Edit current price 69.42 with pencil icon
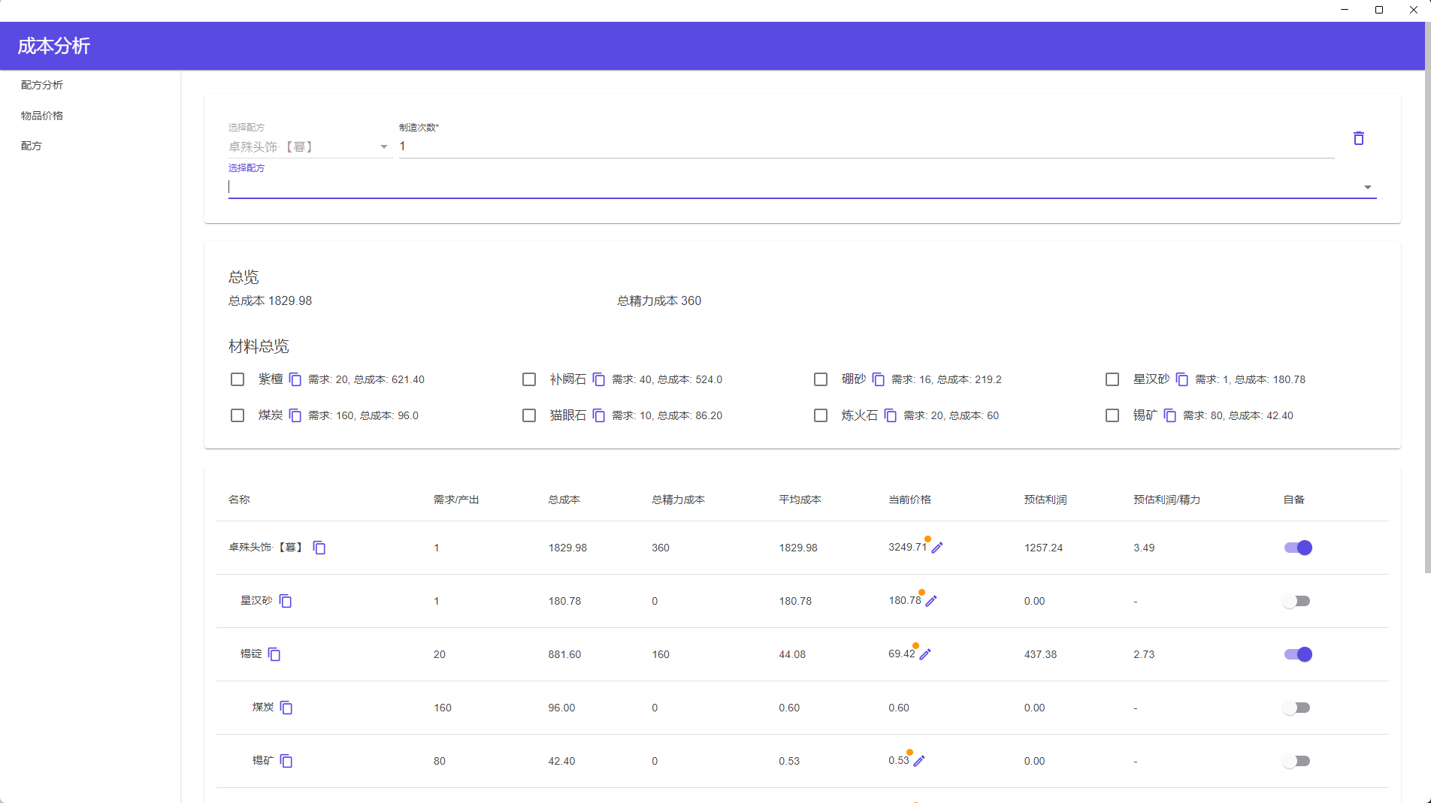Screen dimensions: 1431x803 click(925, 654)
